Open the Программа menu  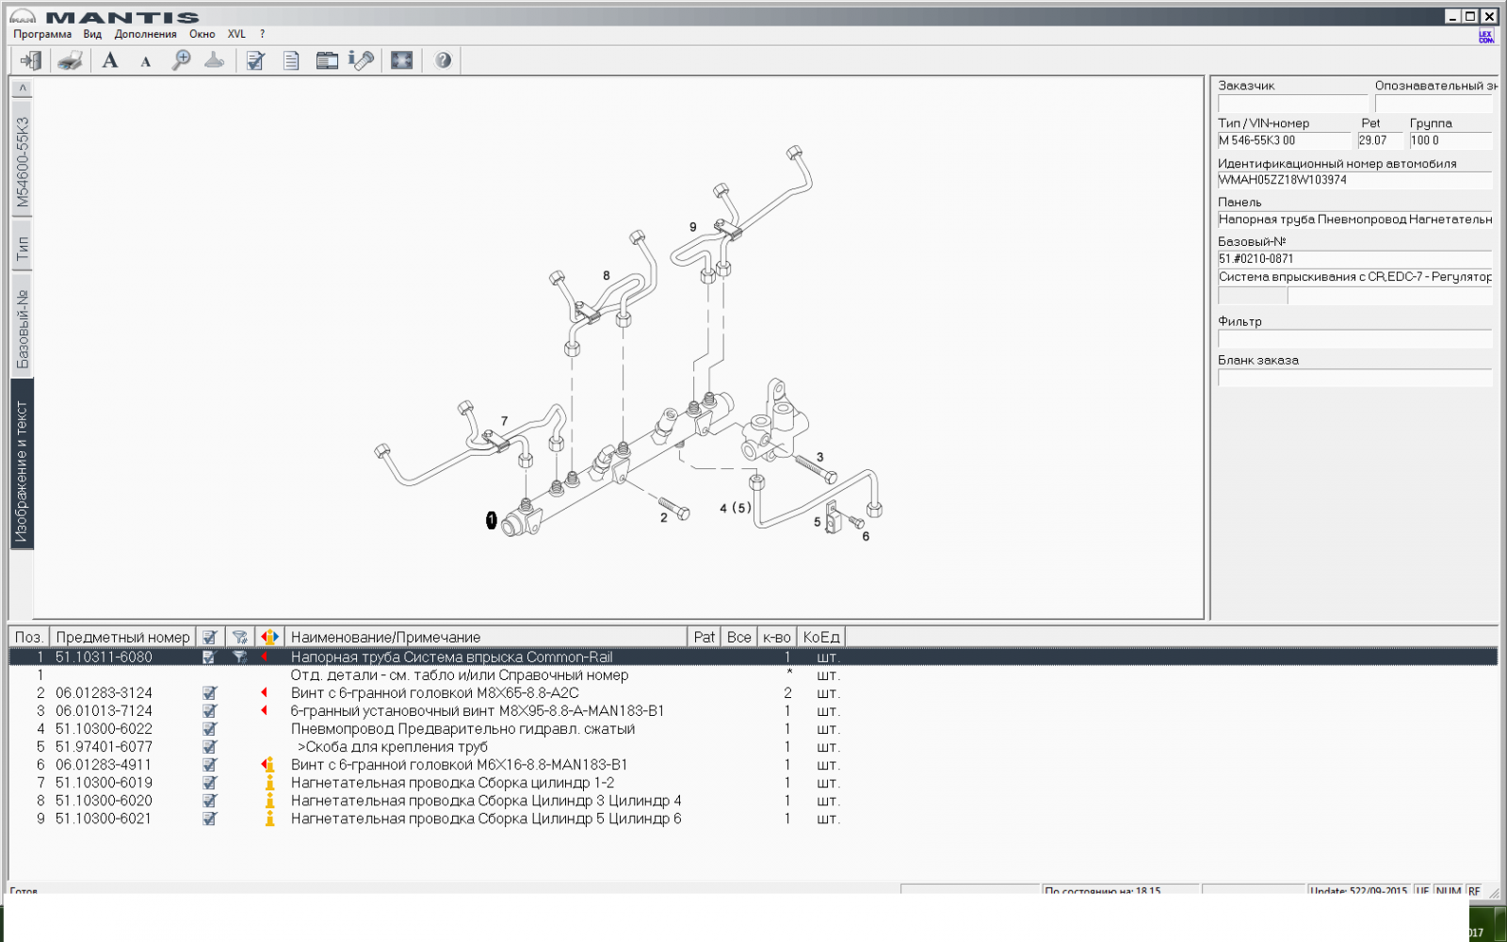[42, 34]
